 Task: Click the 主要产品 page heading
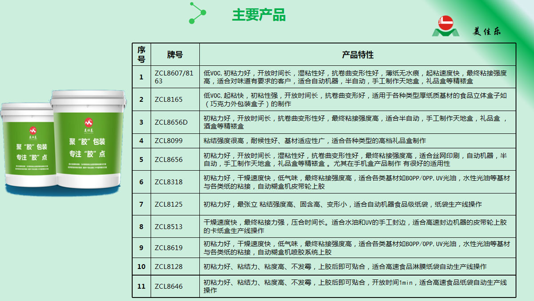pyautogui.click(x=259, y=15)
